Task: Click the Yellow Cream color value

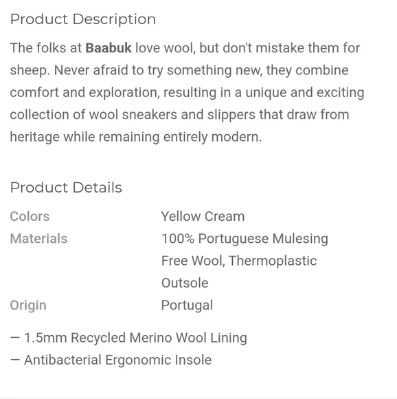Action: tap(203, 217)
